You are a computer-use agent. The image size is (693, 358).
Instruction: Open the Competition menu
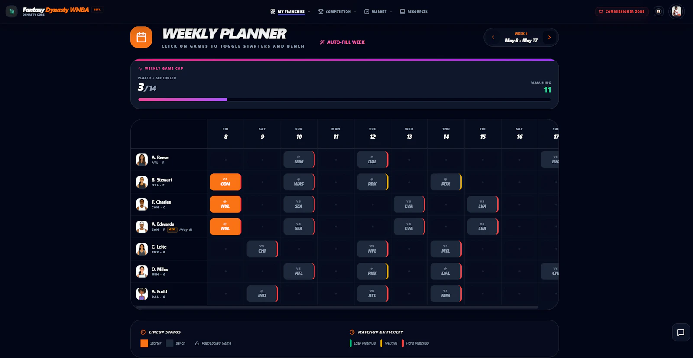[x=337, y=12]
